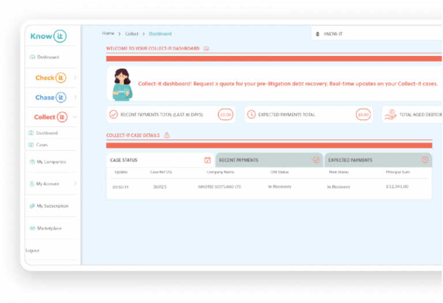443x303 pixels.
Task: Open My Subscription
Action: [52, 206]
